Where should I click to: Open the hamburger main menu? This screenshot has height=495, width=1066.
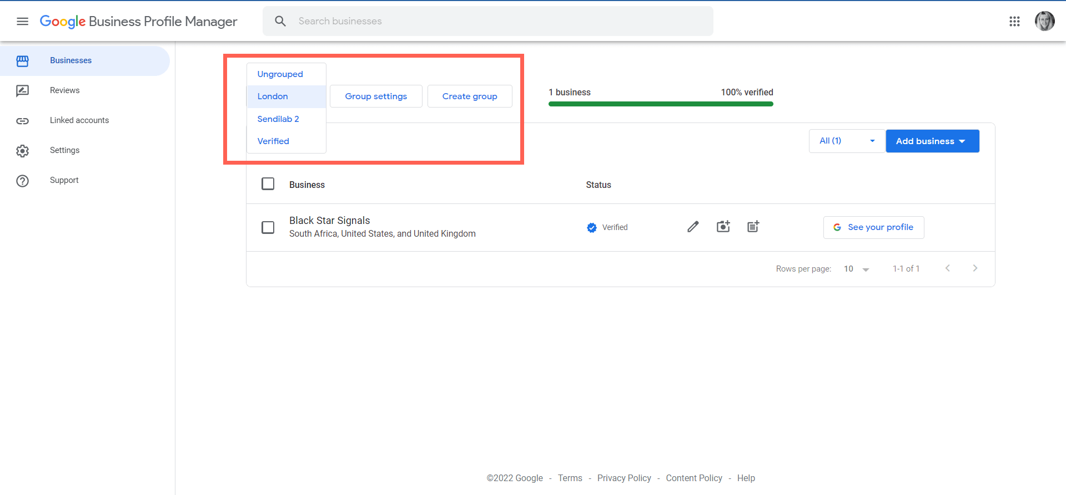point(22,21)
